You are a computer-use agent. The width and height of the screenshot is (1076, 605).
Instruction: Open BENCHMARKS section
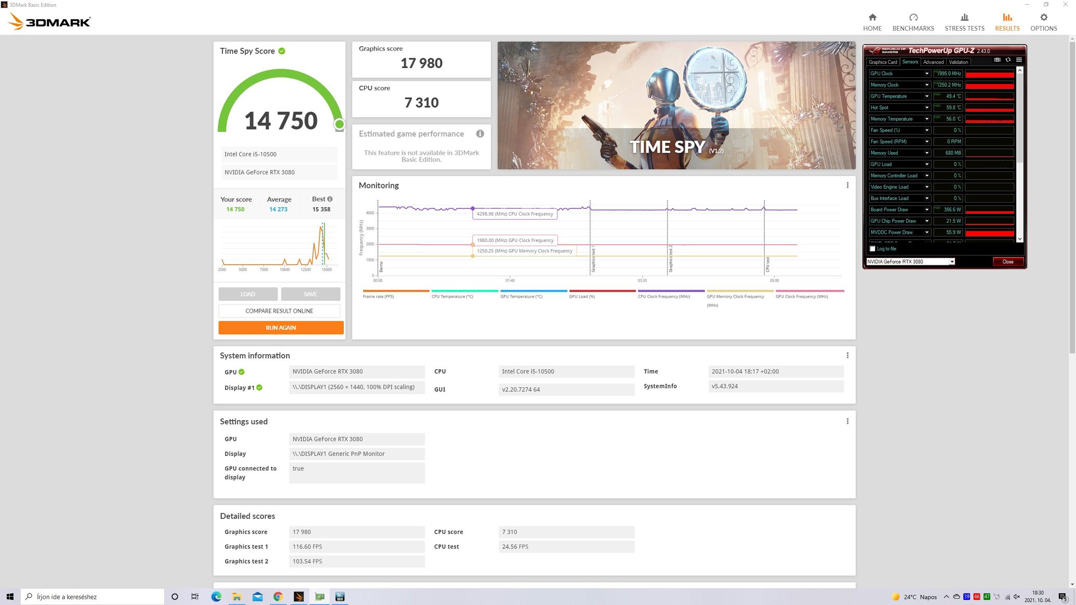tap(913, 22)
